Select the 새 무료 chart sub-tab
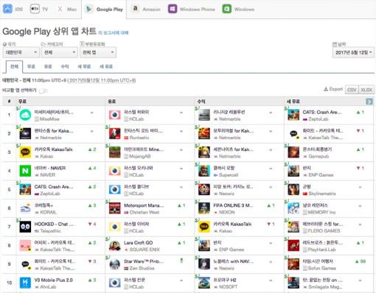Screen dimensions: 376x293 [84, 66]
